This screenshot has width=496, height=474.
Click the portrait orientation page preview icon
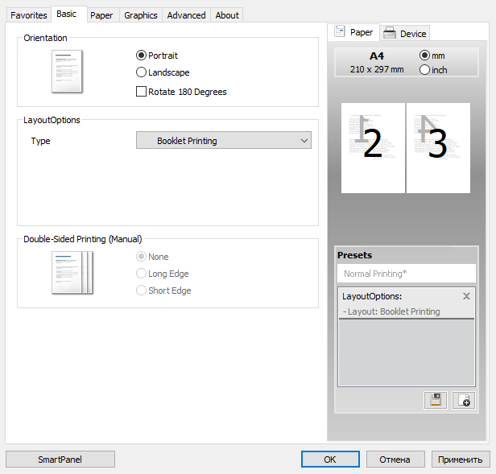click(x=67, y=72)
